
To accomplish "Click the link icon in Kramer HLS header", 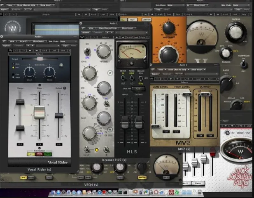I will (83, 28).
